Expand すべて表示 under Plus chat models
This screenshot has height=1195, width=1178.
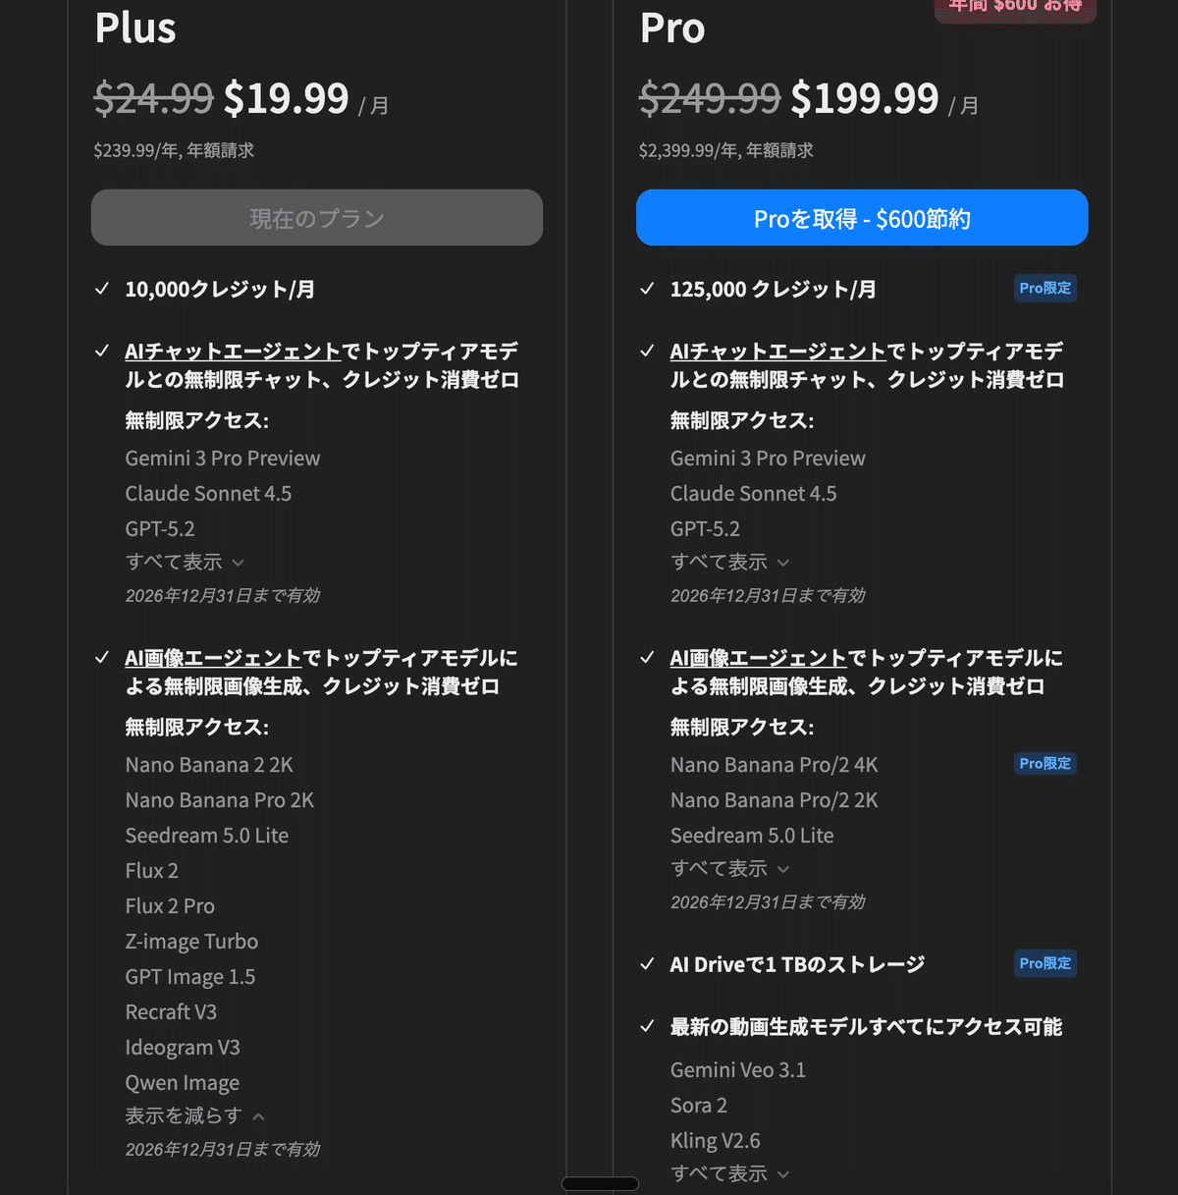[x=184, y=563]
